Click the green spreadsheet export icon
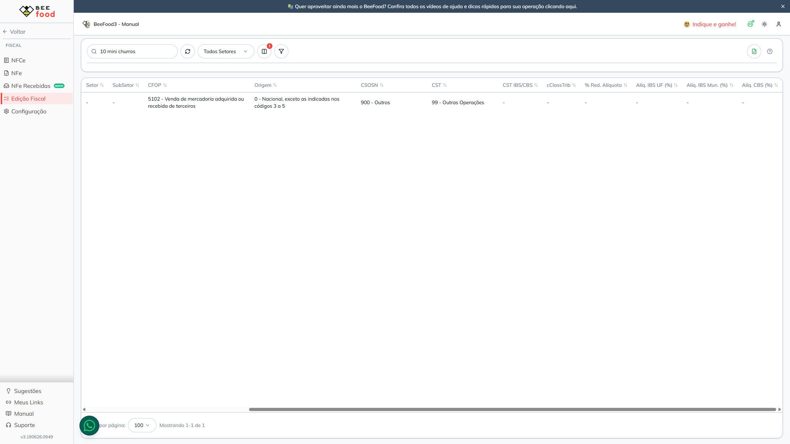 click(x=754, y=51)
